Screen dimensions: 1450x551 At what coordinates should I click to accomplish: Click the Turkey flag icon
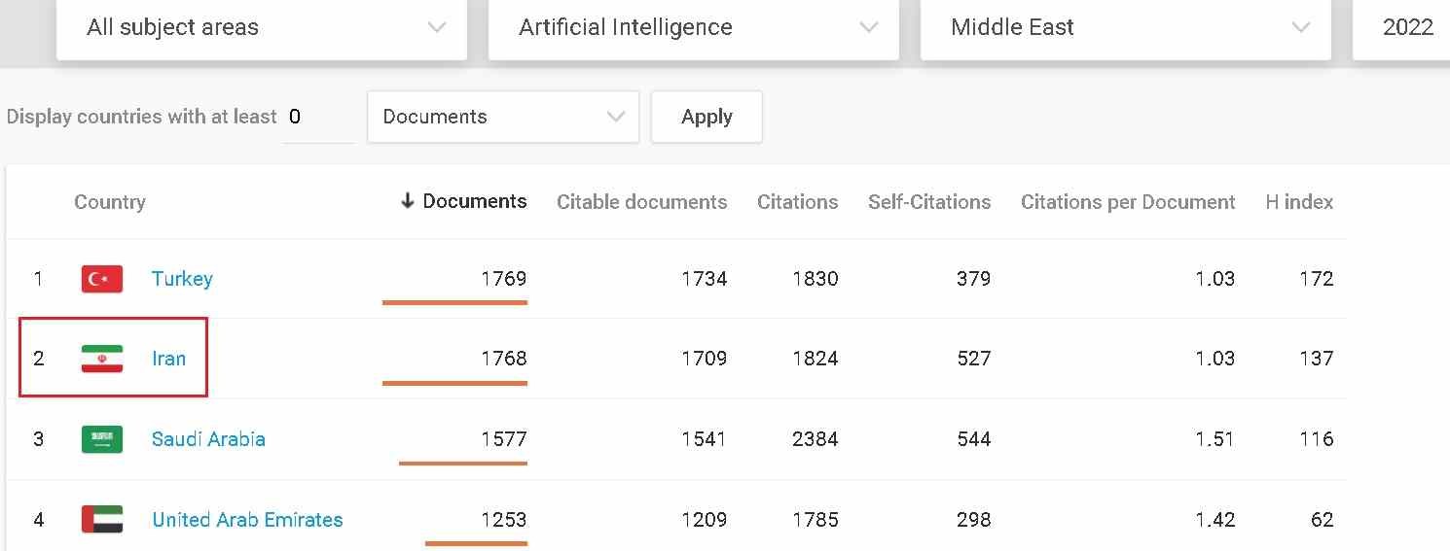[102, 279]
